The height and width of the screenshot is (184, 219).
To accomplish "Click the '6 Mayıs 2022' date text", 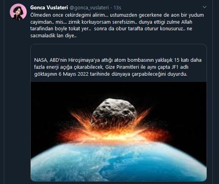I will [x=74, y=74].
